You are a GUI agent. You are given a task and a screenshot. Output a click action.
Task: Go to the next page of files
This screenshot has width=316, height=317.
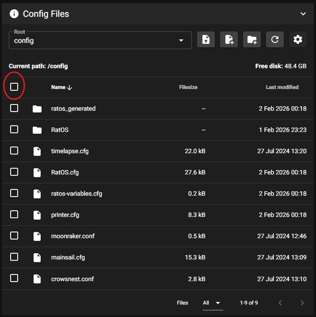[x=302, y=303]
